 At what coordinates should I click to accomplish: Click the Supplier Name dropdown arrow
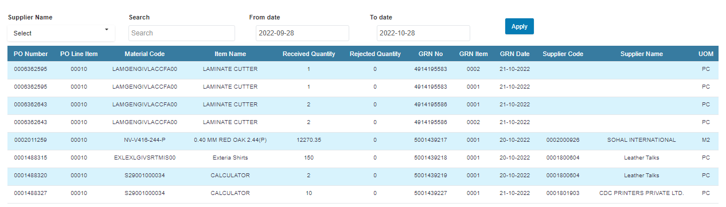tap(107, 30)
